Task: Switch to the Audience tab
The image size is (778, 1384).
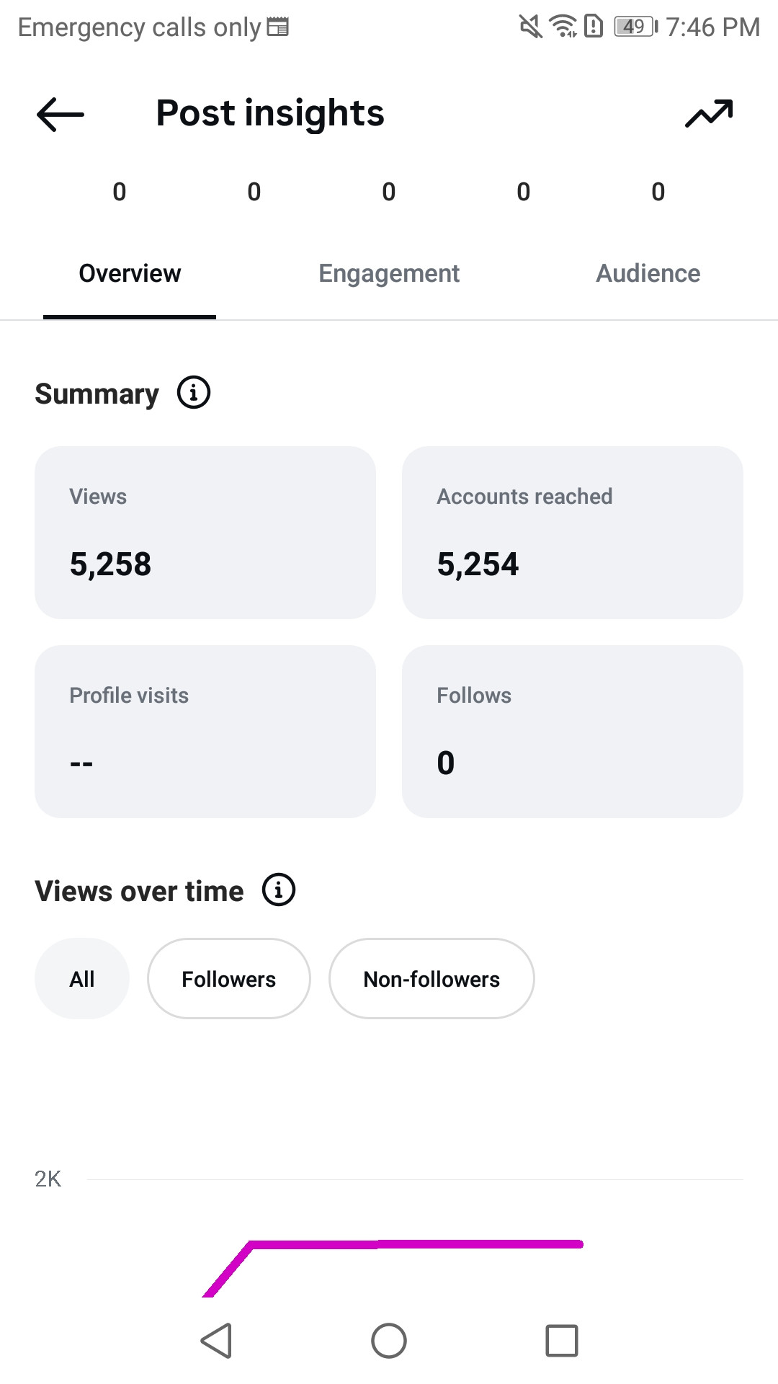Action: point(648,274)
